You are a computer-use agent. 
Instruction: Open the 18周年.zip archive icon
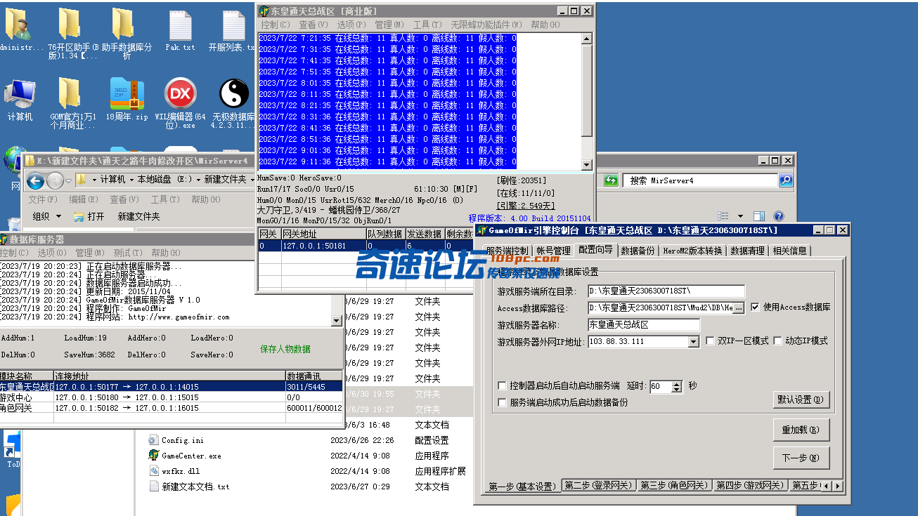click(x=127, y=100)
